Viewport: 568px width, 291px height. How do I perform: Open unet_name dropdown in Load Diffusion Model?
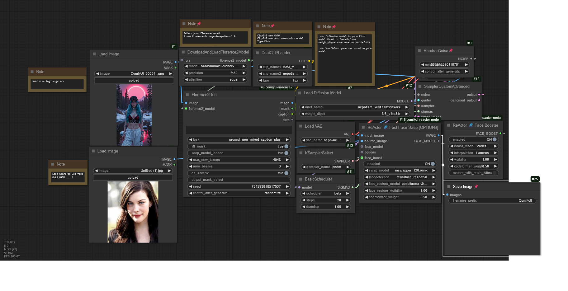click(x=355, y=107)
